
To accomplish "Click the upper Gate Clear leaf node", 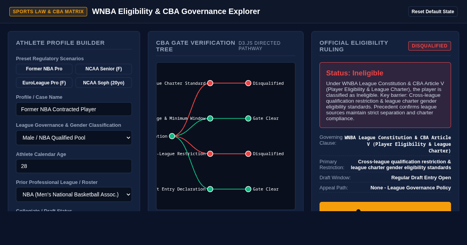I will click(x=248, y=119).
